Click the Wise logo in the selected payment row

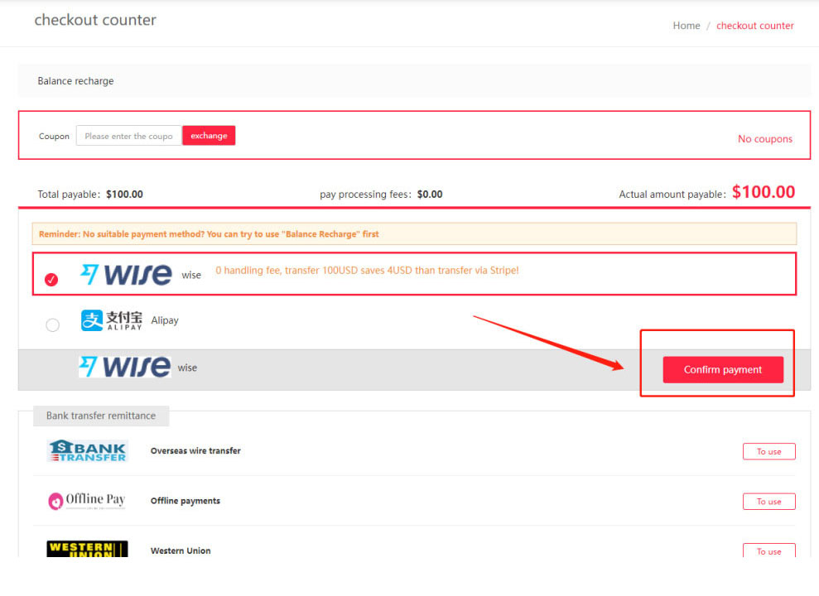pos(126,275)
